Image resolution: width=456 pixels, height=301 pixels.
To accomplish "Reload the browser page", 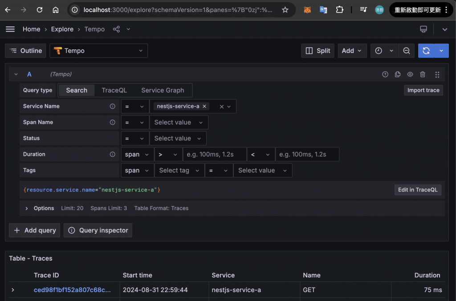I will coord(40,10).
